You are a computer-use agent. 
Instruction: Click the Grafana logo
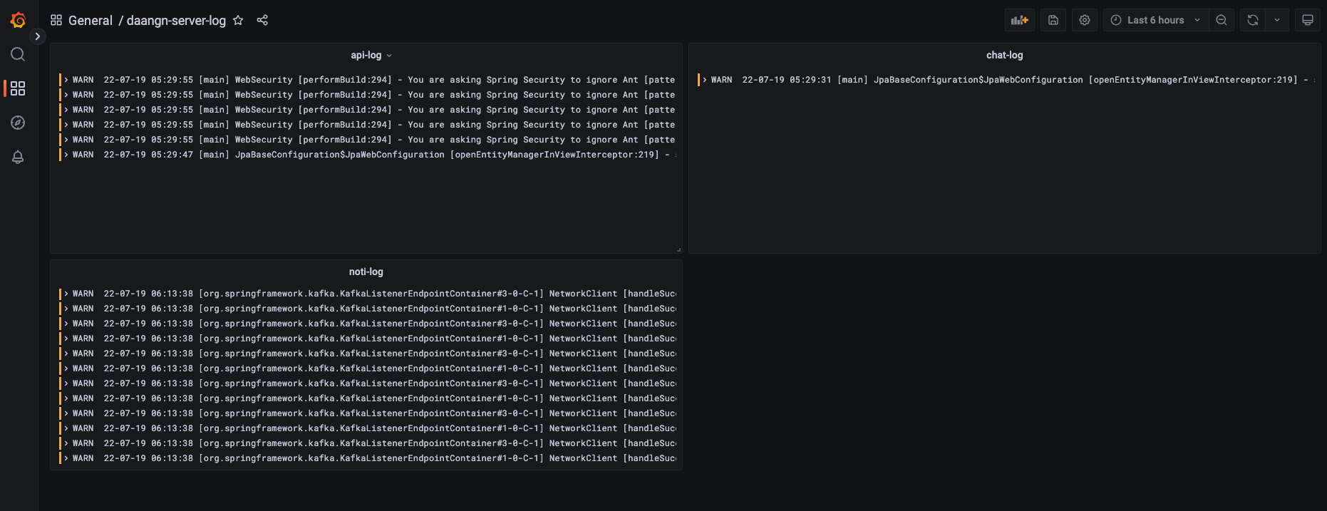click(17, 20)
